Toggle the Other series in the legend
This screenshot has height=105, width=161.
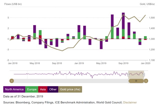53,89
